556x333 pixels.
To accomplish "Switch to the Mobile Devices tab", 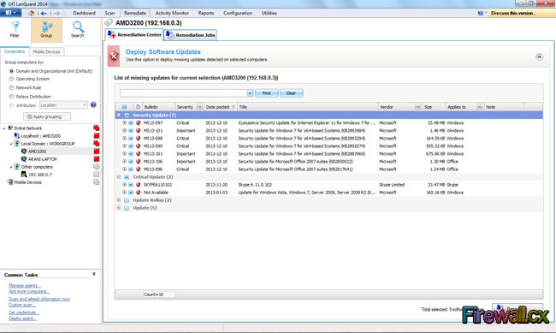I will click(x=46, y=52).
